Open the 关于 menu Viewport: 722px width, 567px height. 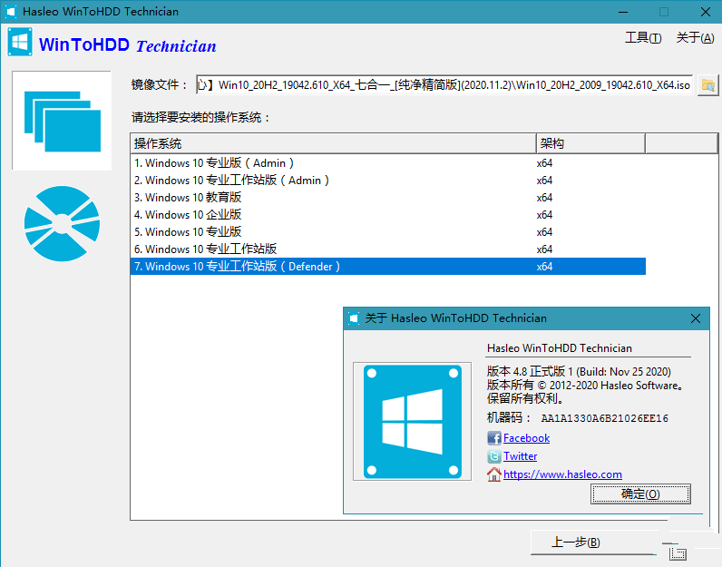click(695, 38)
